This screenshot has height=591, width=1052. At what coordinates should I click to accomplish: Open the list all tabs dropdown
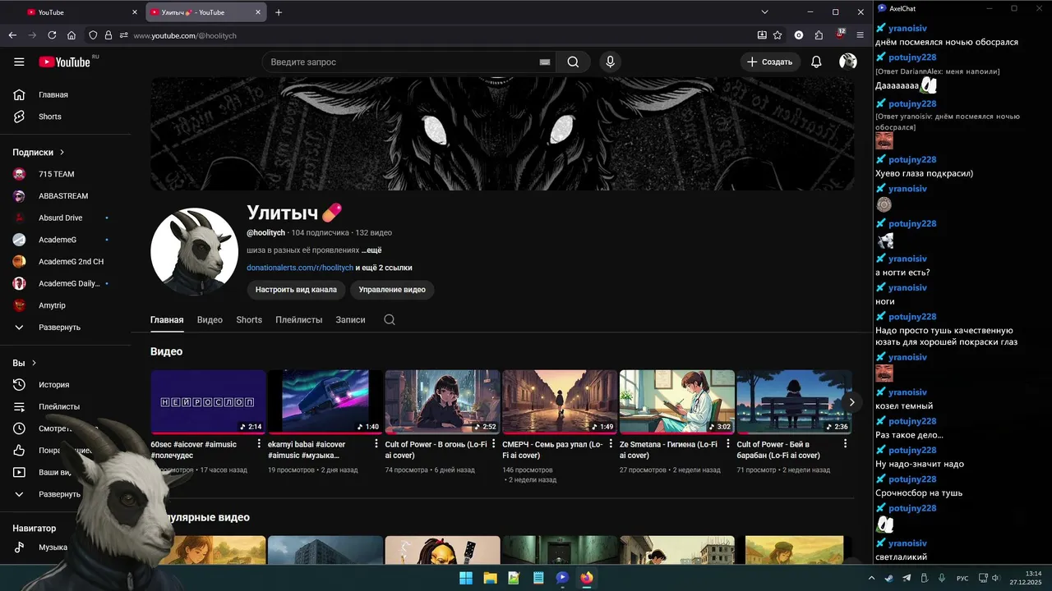764,12
